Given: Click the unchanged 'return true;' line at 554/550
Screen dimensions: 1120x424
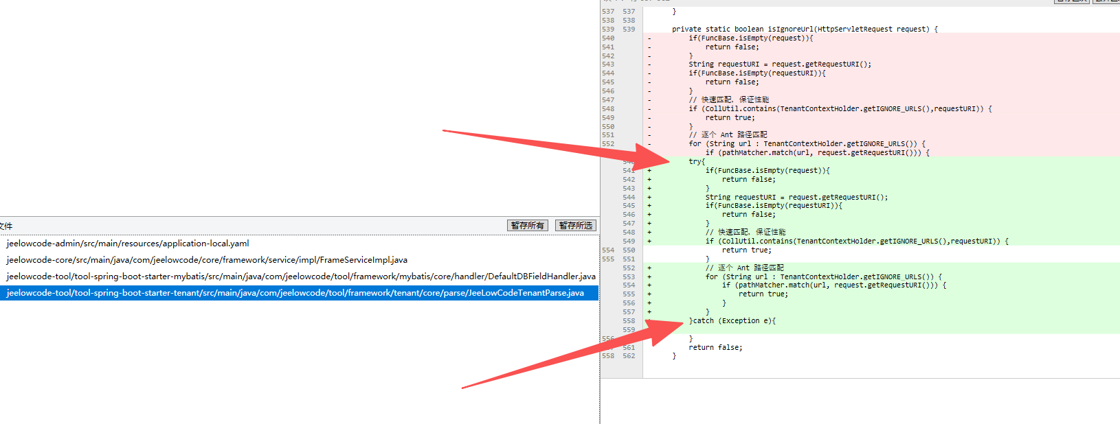Looking at the screenshot, I should (x=746, y=250).
